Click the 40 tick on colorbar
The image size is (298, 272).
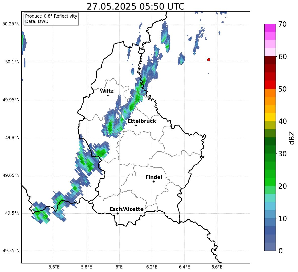(282, 121)
